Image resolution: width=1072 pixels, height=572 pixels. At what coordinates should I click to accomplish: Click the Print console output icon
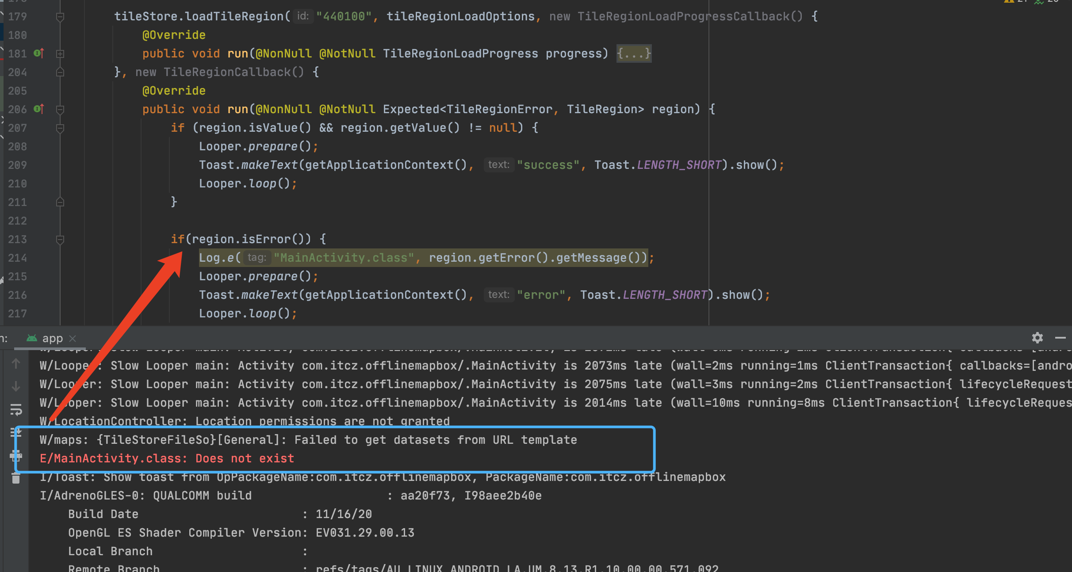pyautogui.click(x=16, y=455)
